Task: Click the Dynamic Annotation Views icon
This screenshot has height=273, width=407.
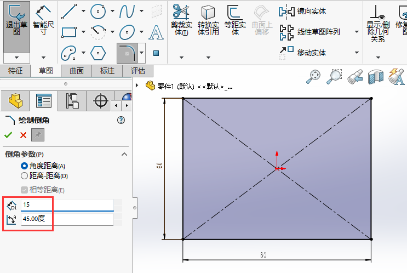Action: (x=397, y=76)
